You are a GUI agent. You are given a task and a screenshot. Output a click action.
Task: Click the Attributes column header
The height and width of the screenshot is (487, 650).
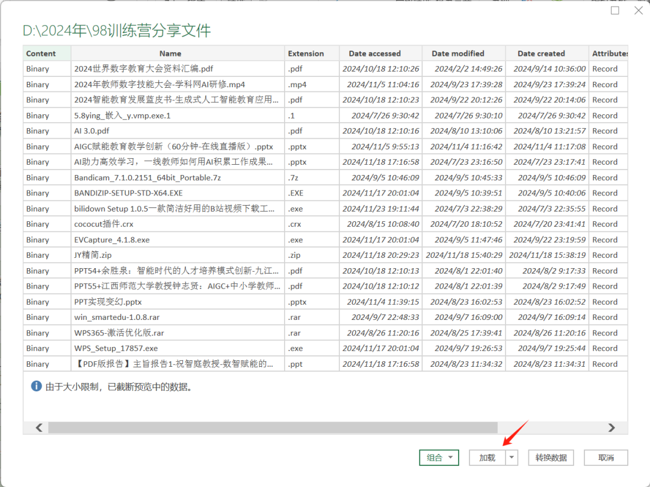[x=610, y=53]
